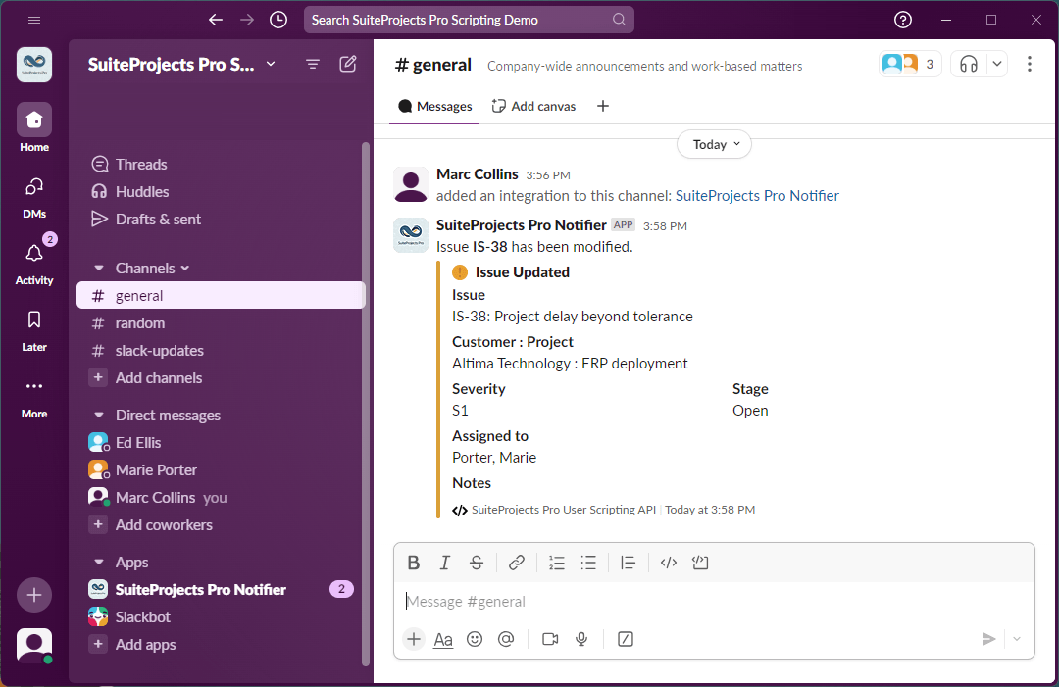
Task: Collapse the Direct messages section
Action: (99, 416)
